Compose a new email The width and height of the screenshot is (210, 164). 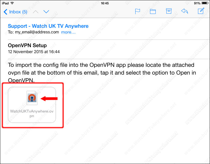click(x=201, y=11)
